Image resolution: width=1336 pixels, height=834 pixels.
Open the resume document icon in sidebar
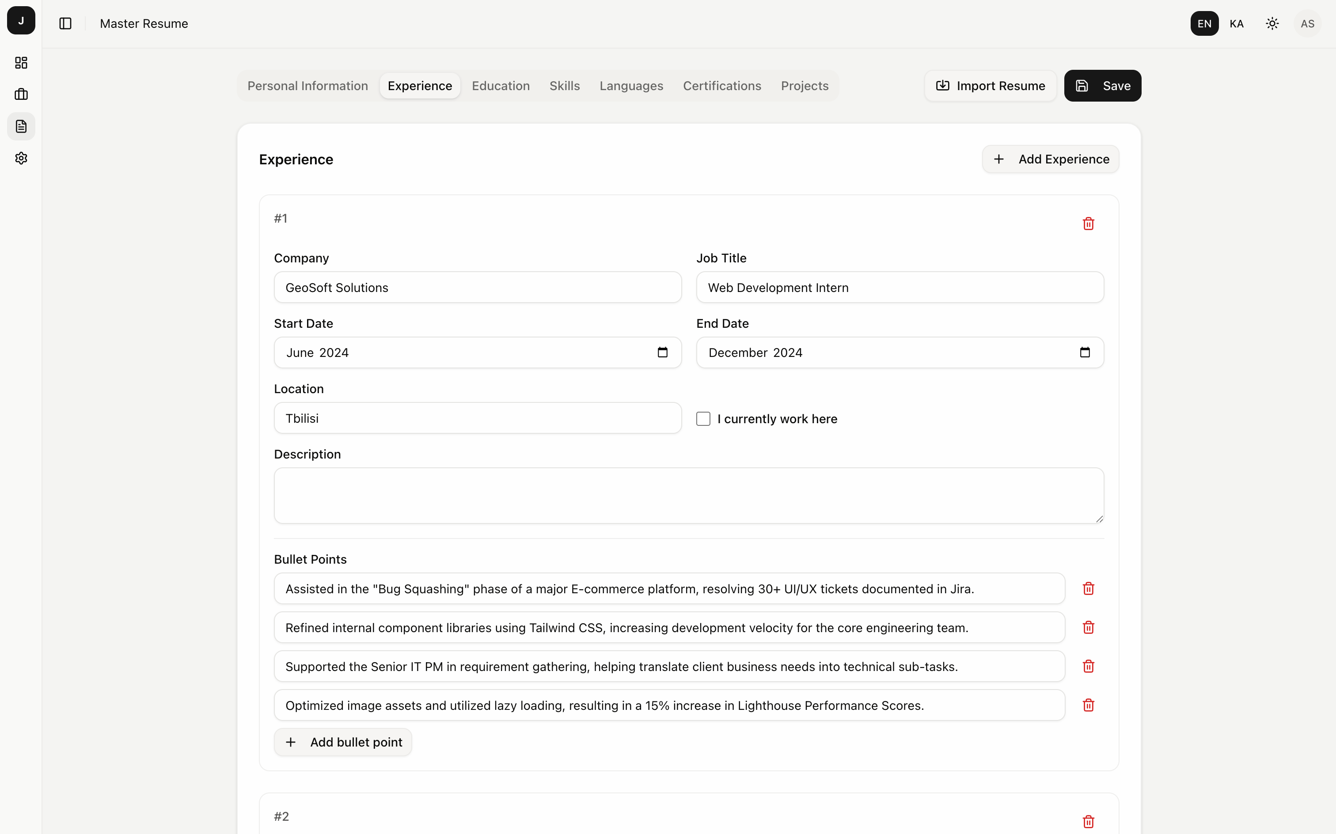click(21, 126)
